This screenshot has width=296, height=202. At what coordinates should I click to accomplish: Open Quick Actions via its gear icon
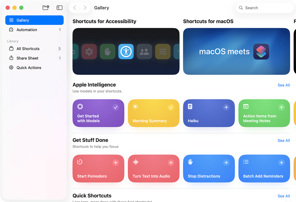pos(11,68)
